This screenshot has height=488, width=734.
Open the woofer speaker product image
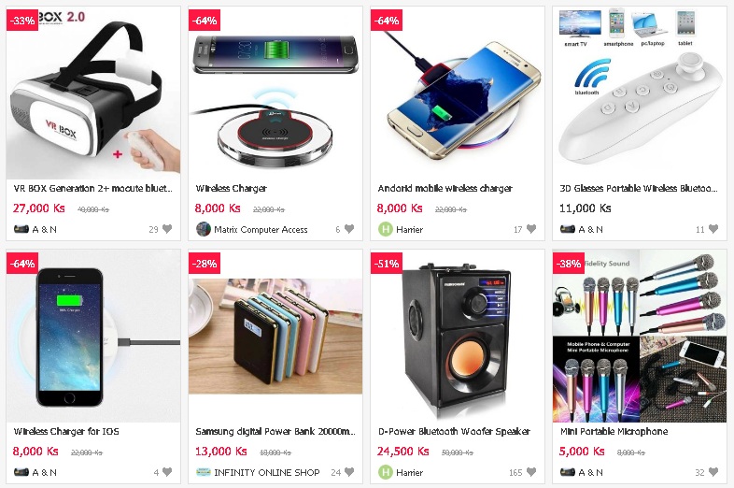tap(458, 337)
